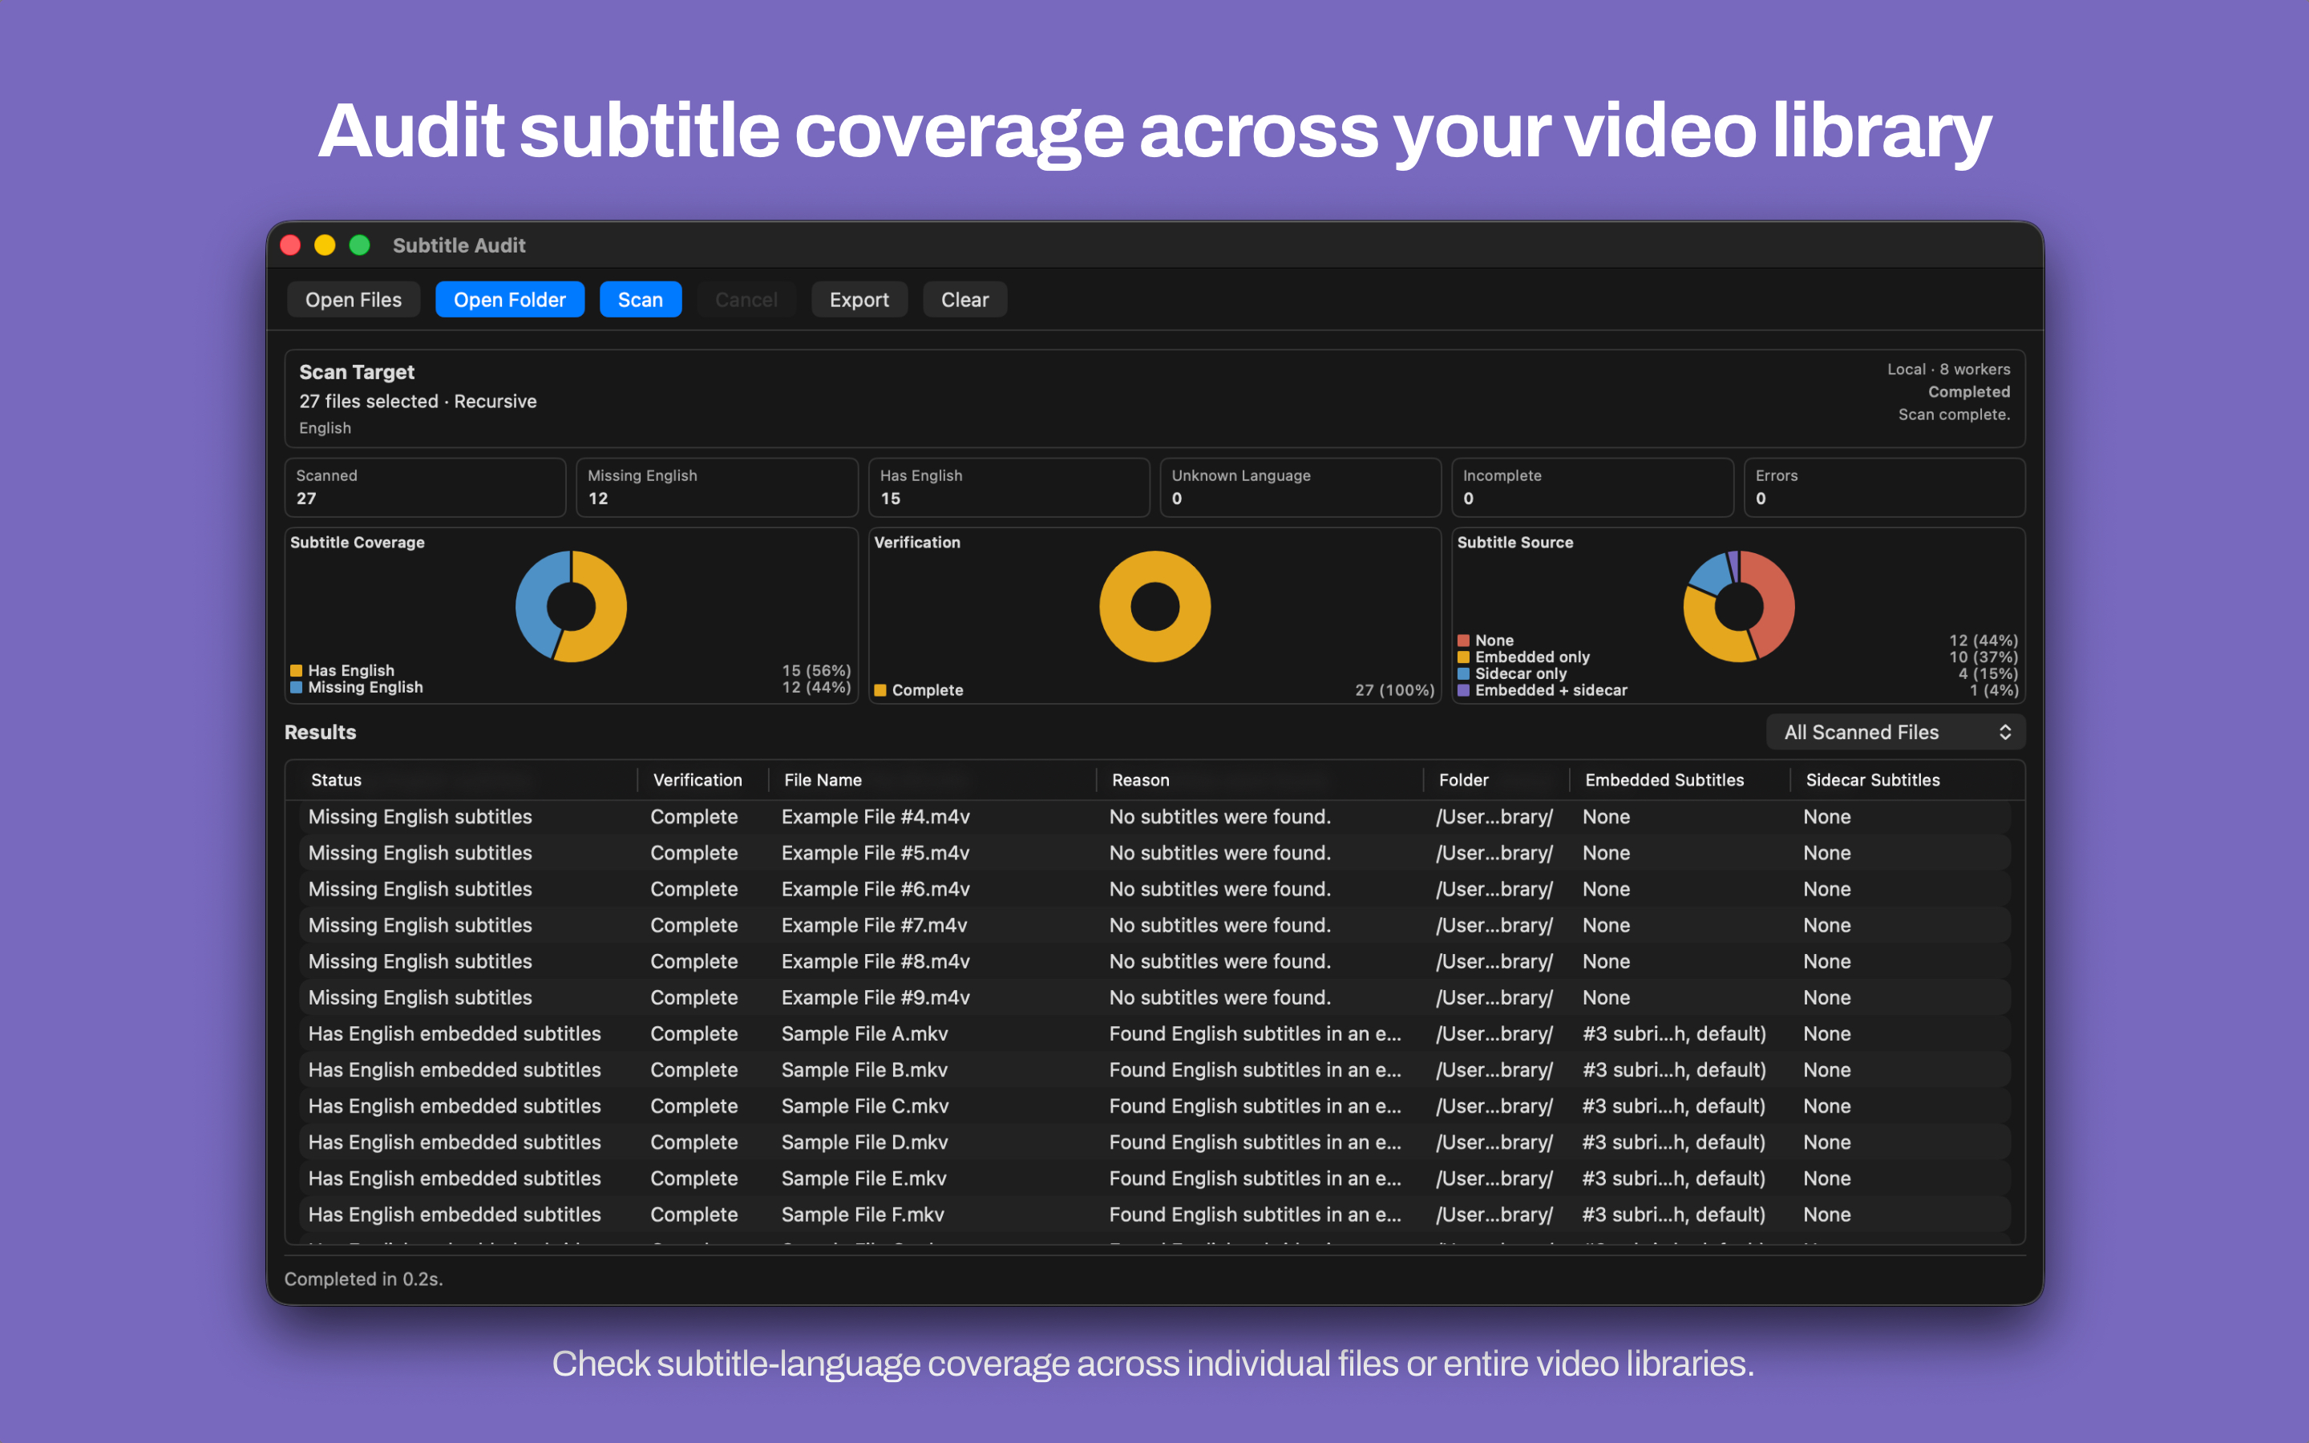Select the Example File #7.m4v row
This screenshot has width=2309, height=1443.
click(x=1154, y=926)
